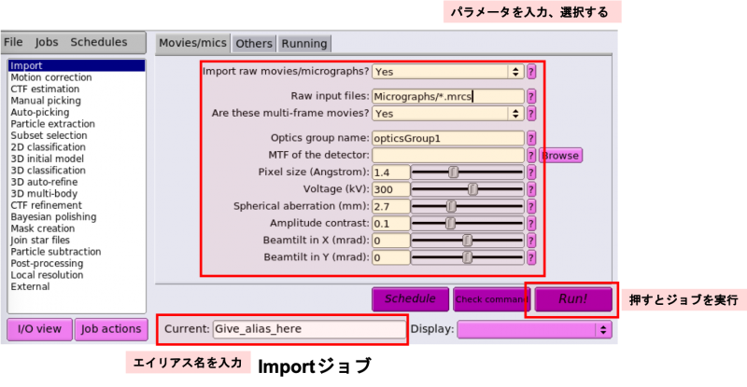Open the Job actions button
Viewport: 747px width, 387px height.
tap(111, 329)
